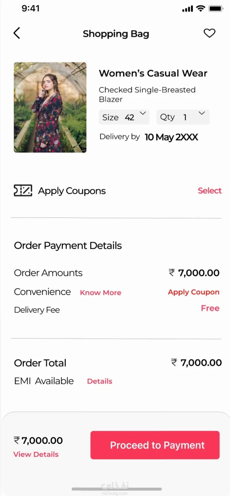Open EMI Available Details link

point(100,381)
